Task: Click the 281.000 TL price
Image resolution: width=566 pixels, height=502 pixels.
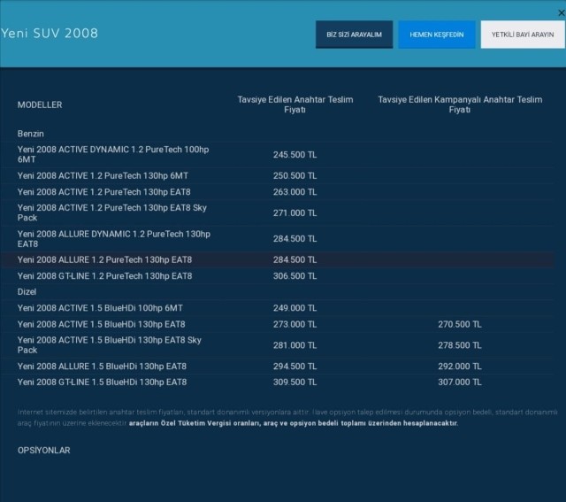Action: 294,345
